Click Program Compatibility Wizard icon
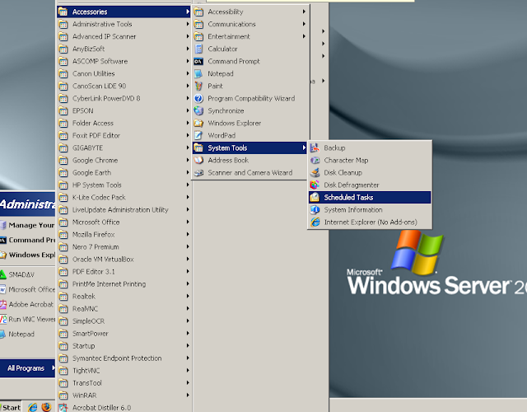 (x=198, y=99)
